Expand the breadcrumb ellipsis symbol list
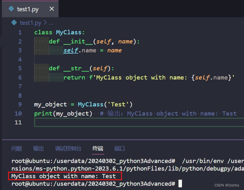 click(x=51, y=24)
